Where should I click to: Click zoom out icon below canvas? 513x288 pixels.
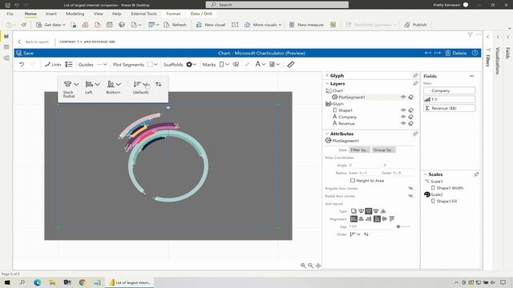pyautogui.click(x=310, y=266)
